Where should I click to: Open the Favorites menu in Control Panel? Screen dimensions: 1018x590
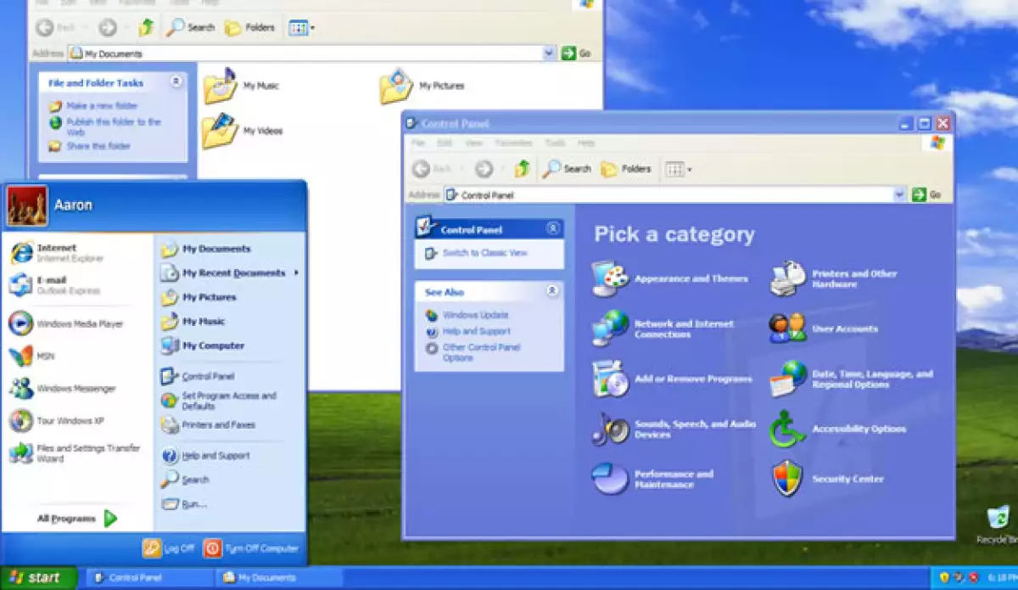coord(516,143)
